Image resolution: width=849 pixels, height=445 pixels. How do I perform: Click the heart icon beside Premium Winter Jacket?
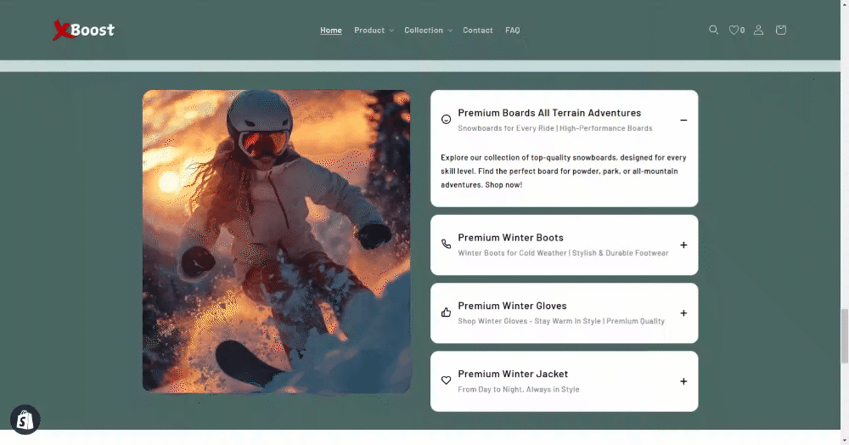(x=447, y=380)
